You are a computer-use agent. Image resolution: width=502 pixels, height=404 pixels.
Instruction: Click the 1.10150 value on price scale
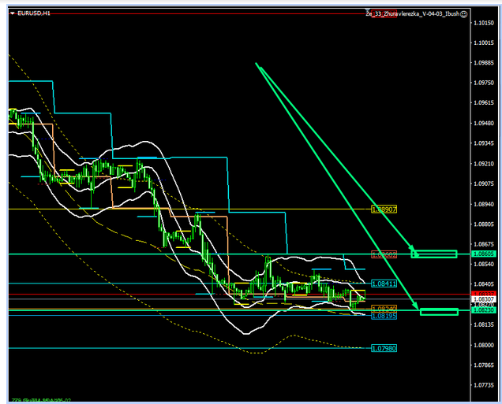coord(484,23)
